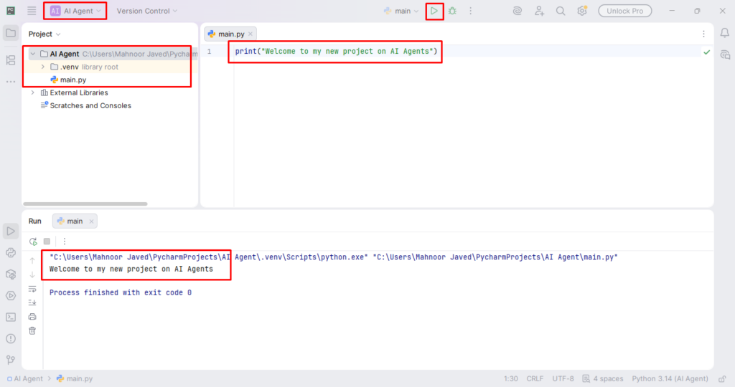Click the green inspection checkmark
This screenshot has height=387, width=735.
click(x=706, y=52)
